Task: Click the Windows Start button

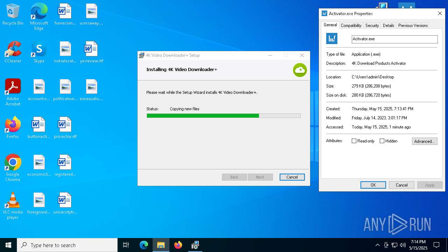Action: tap(8, 245)
